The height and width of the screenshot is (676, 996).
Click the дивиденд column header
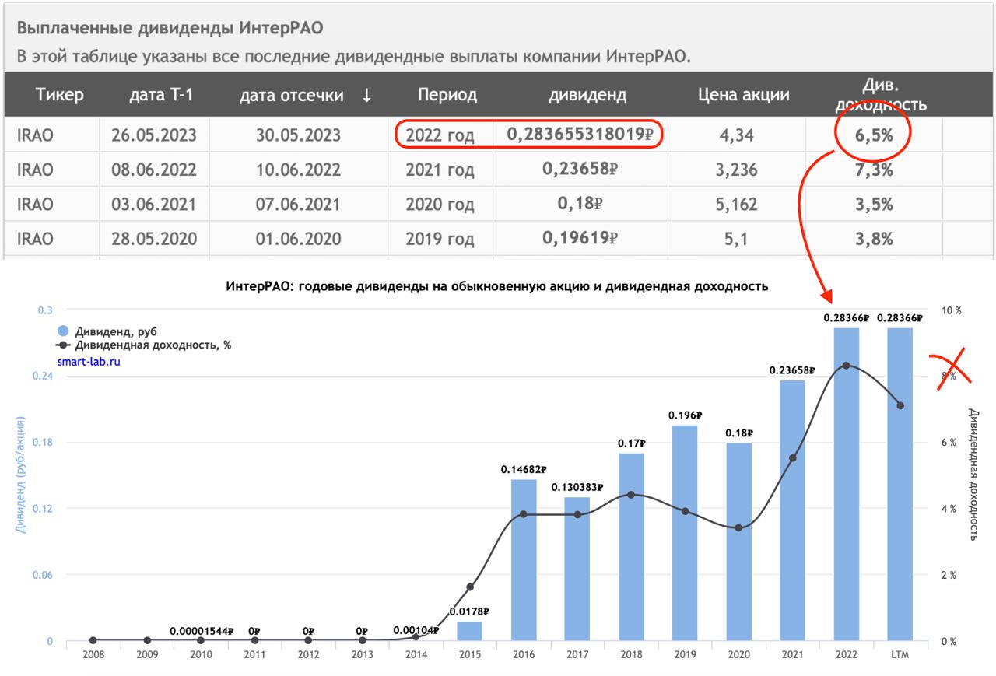pos(587,96)
